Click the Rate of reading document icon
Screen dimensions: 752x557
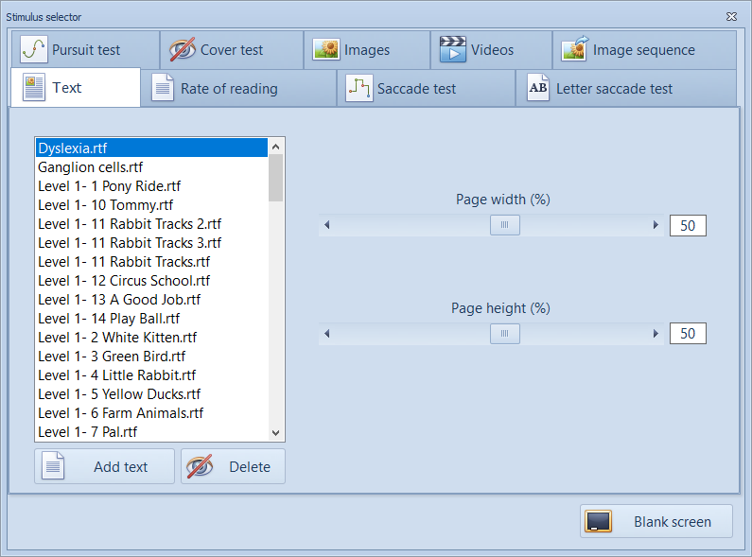point(164,89)
